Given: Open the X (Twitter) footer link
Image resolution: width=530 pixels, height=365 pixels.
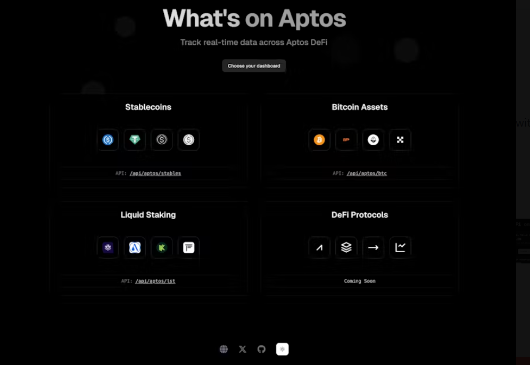Looking at the screenshot, I should click(x=242, y=349).
